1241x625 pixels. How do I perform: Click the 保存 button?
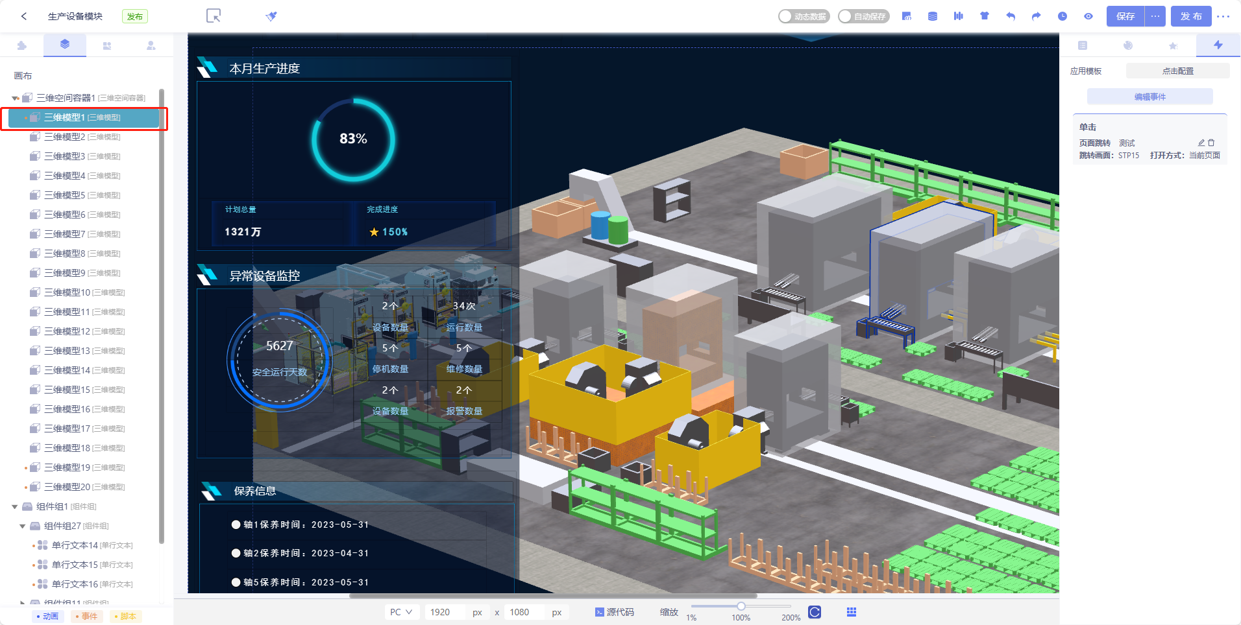(x=1125, y=16)
